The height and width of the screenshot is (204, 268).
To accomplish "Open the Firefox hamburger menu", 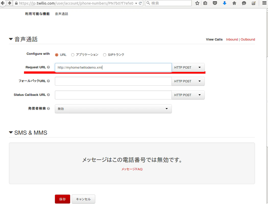I will pos(264,3).
